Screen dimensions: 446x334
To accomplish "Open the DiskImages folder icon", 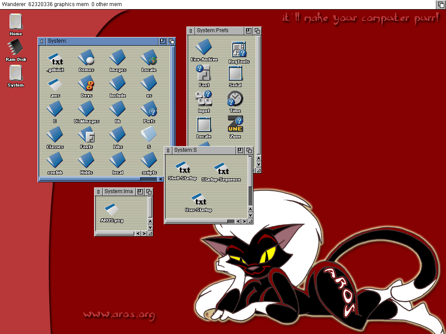I will [x=86, y=109].
